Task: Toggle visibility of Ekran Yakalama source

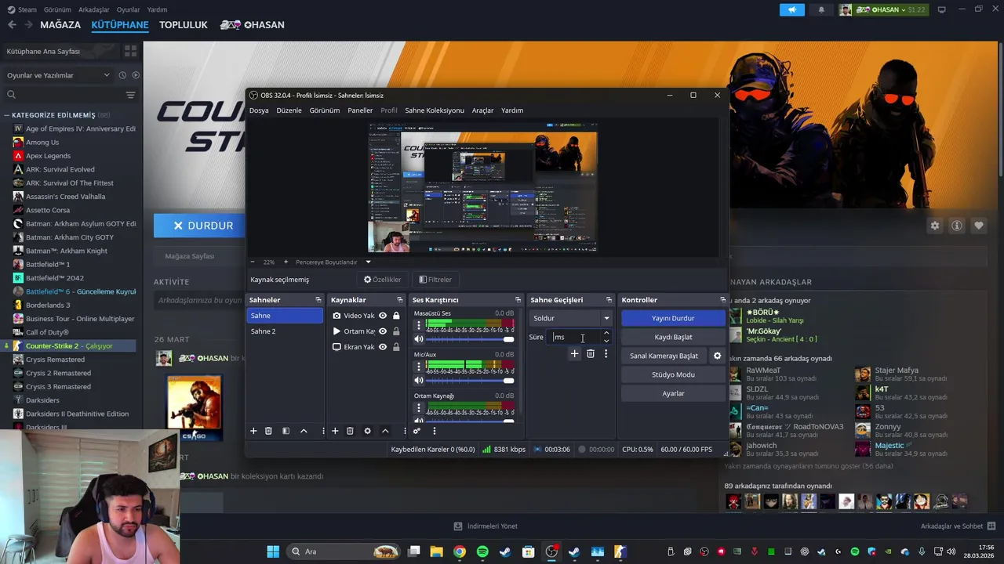Action: [x=383, y=347]
